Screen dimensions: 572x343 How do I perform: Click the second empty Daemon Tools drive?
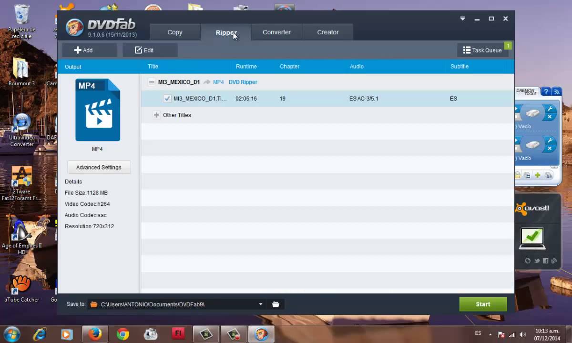point(532,145)
